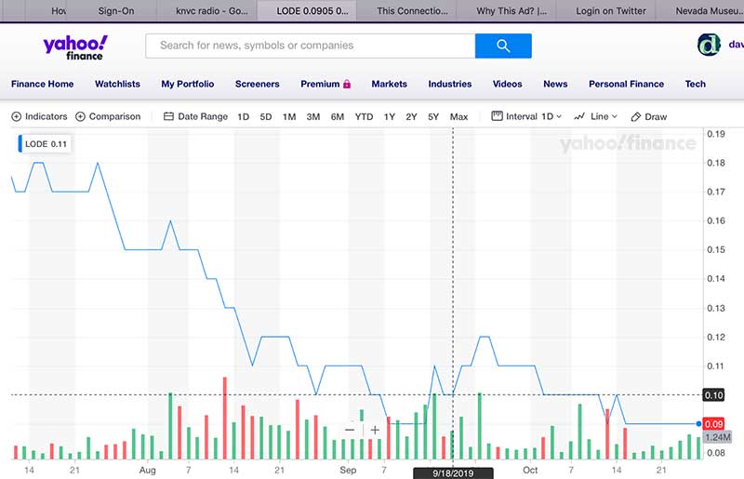Image resolution: width=744 pixels, height=479 pixels.
Task: Click the chart zoom-out minus button
Action: click(349, 430)
